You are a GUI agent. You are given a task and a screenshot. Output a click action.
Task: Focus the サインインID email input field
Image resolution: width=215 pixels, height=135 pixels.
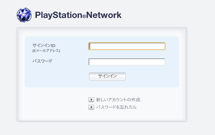pyautogui.click(x=127, y=46)
